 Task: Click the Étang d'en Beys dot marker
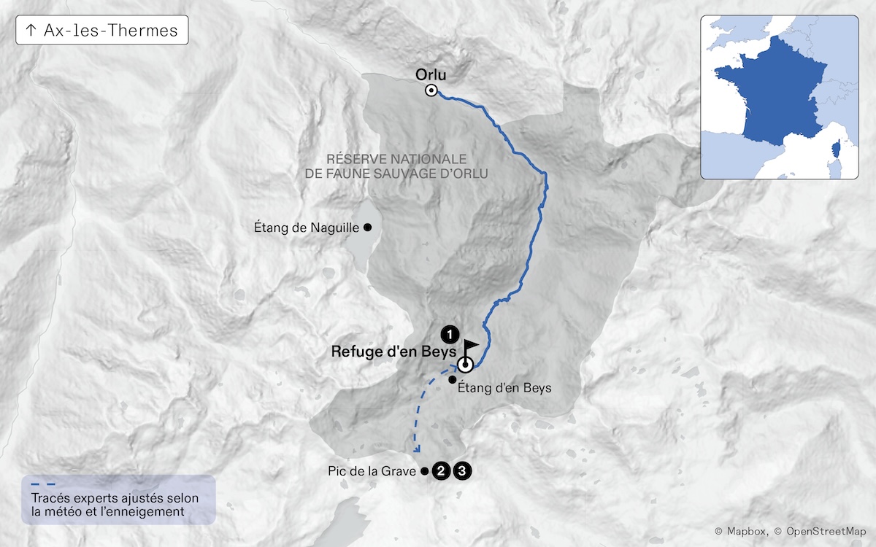click(453, 380)
